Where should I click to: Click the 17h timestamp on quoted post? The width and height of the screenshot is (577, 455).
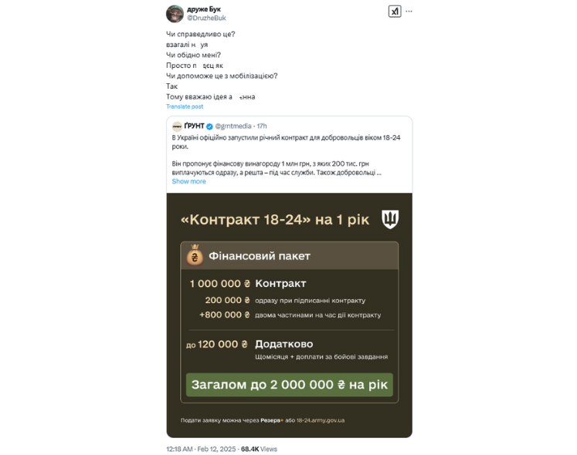(x=262, y=126)
